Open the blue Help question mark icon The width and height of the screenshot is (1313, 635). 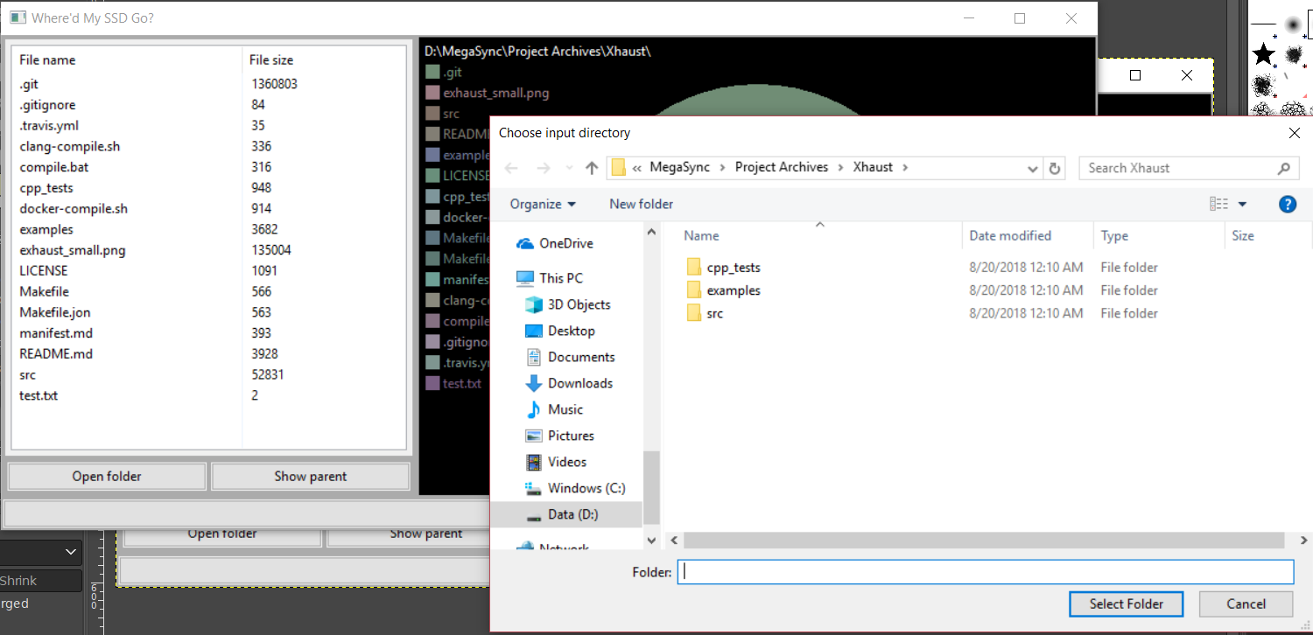coord(1287,204)
